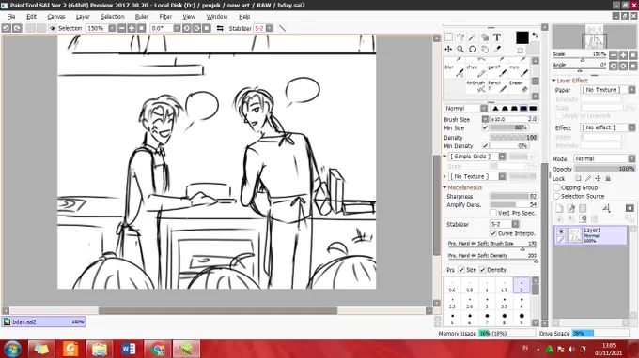Rotate view counterclockwise in Navigator panel

(614, 66)
